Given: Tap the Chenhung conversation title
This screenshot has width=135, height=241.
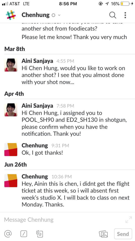Looking at the screenshot, I should pos(35,15).
